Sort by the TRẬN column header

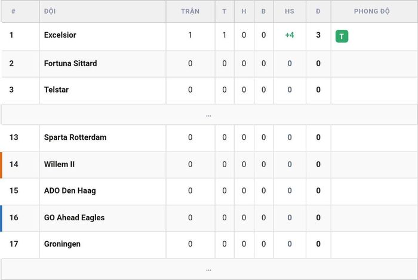190,11
